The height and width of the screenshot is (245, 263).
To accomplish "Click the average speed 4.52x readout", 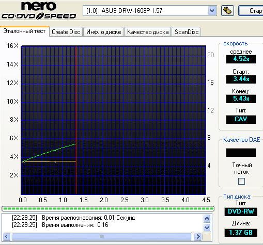I will [241, 59].
